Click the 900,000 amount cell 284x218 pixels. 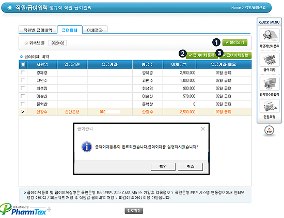(179, 89)
